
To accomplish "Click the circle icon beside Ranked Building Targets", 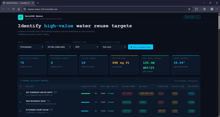I will click(21, 81).
